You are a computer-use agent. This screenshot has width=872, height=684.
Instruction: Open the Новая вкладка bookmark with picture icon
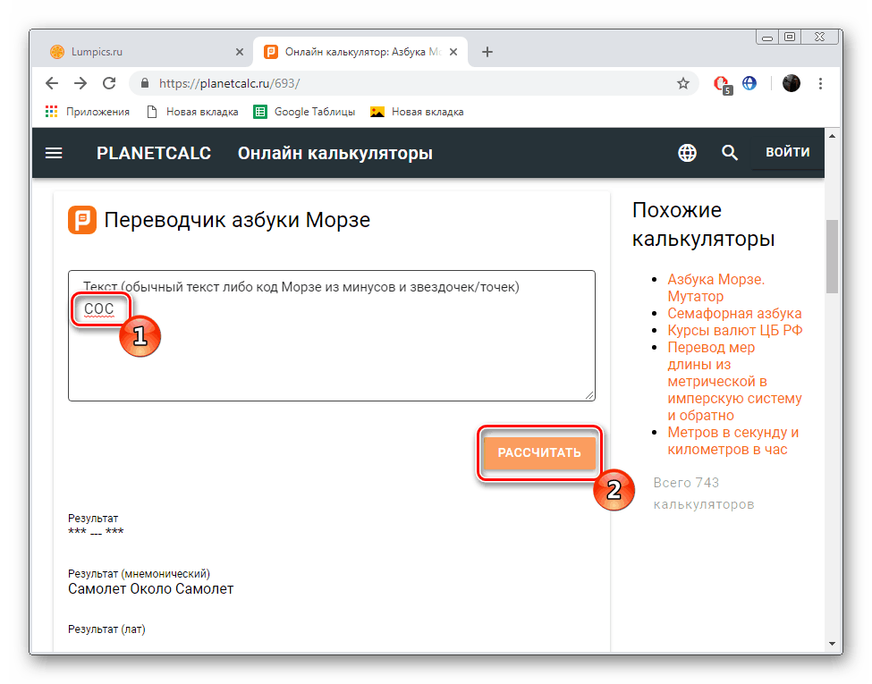pos(417,112)
